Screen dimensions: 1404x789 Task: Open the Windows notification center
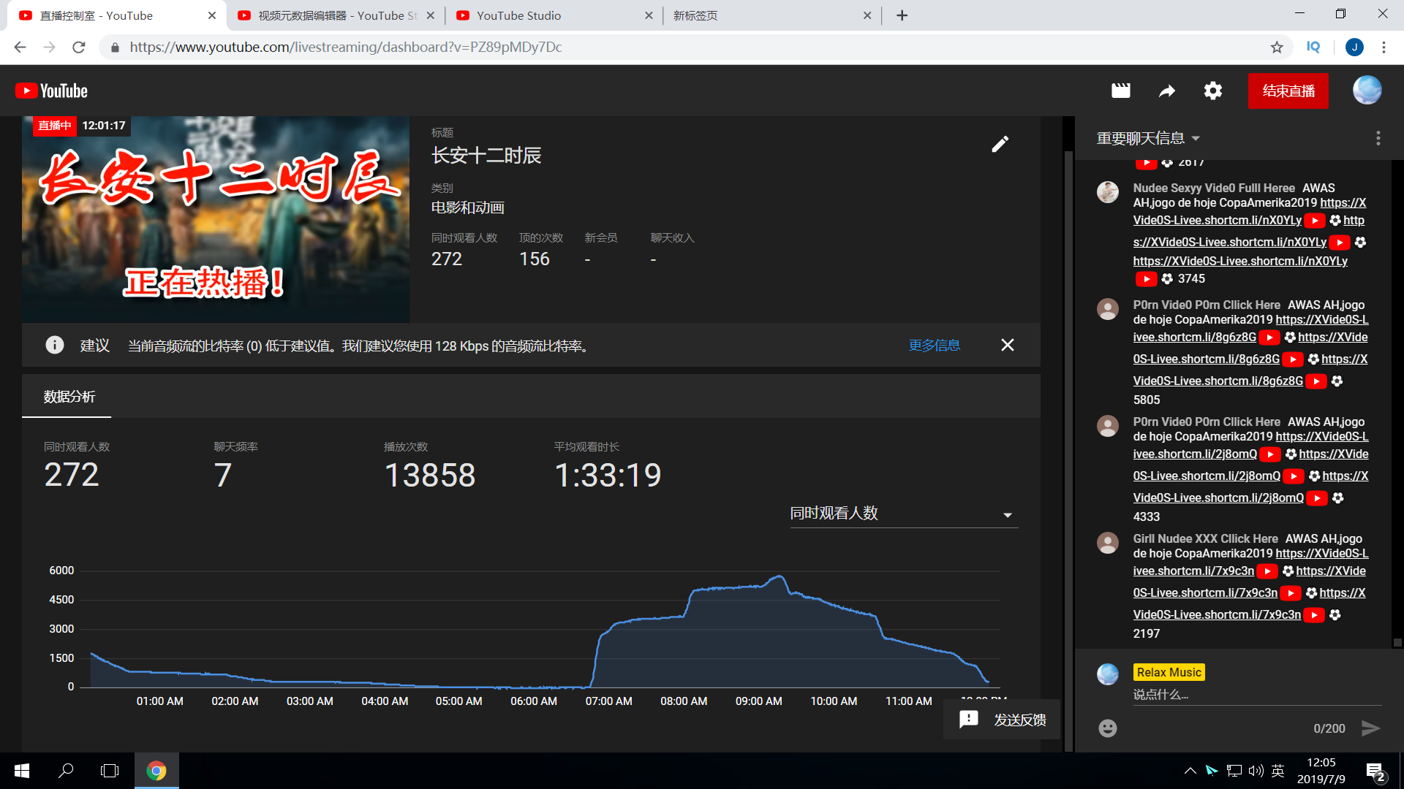pyautogui.click(x=1375, y=771)
